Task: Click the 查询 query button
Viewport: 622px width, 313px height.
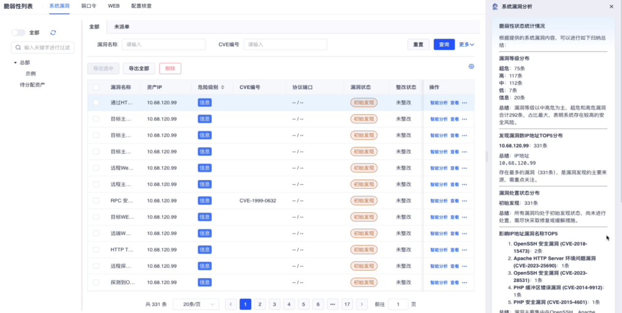Action: point(444,44)
